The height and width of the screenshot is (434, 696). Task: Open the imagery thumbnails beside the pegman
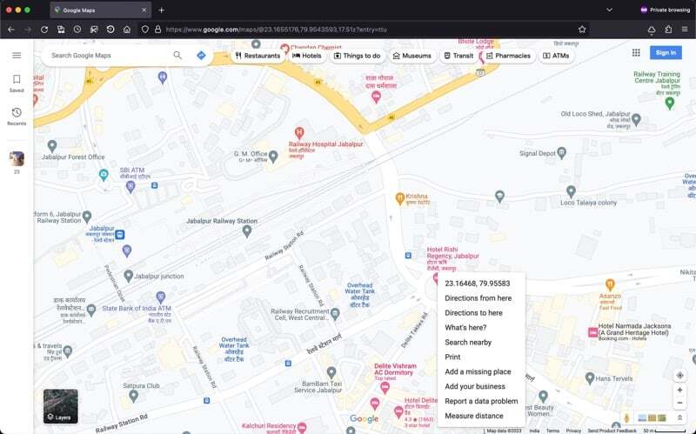click(x=652, y=418)
